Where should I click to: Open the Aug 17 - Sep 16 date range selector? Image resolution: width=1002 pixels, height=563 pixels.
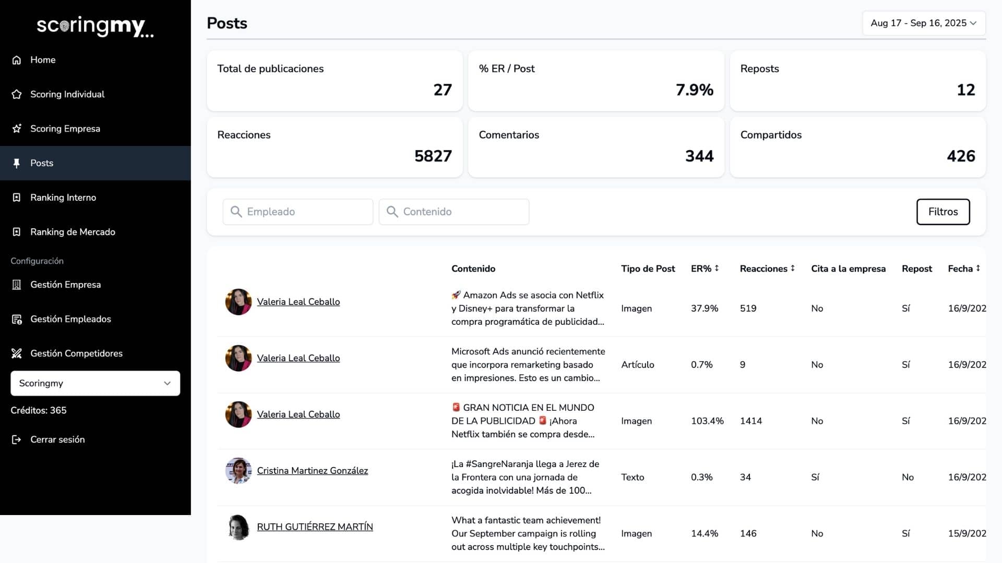click(x=923, y=23)
